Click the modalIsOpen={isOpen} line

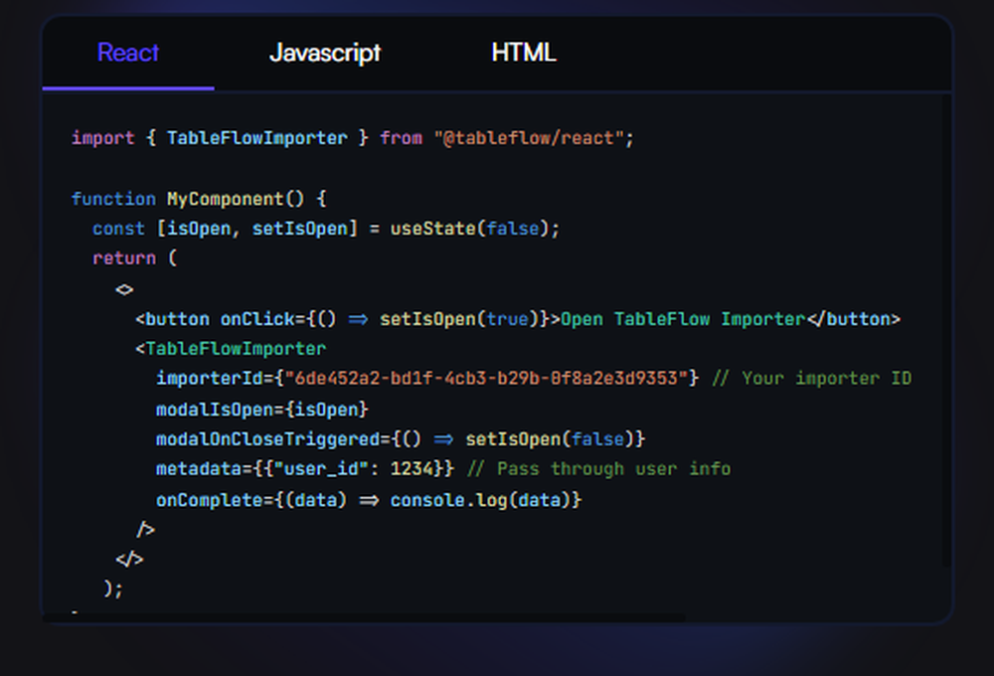click(261, 410)
